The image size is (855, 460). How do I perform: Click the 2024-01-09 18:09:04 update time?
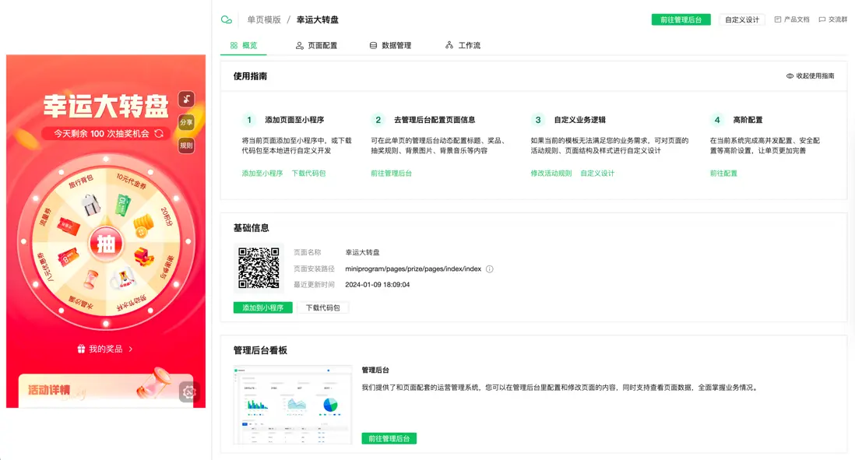[x=378, y=285]
